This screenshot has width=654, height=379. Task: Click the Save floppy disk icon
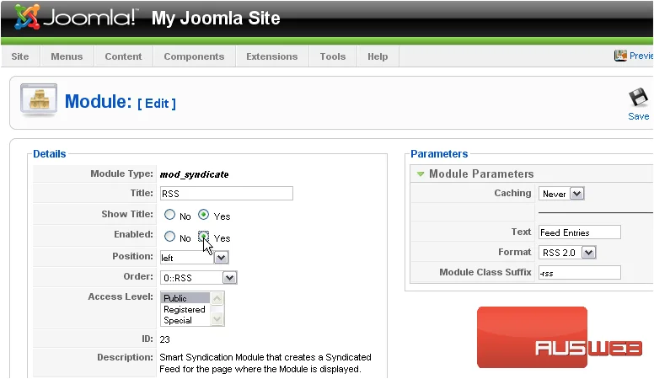click(638, 99)
